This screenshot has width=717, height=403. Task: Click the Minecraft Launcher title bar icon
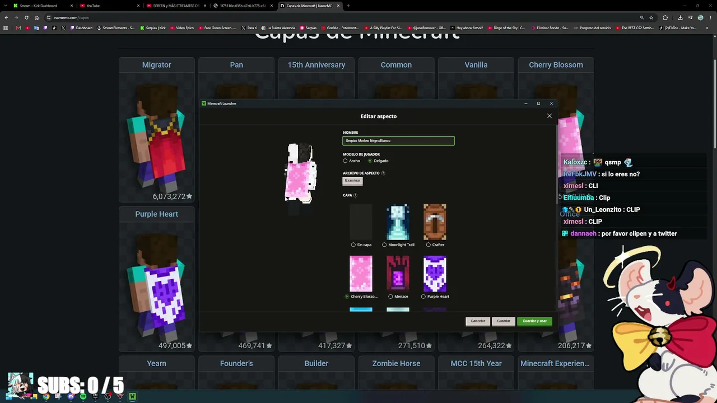204,104
